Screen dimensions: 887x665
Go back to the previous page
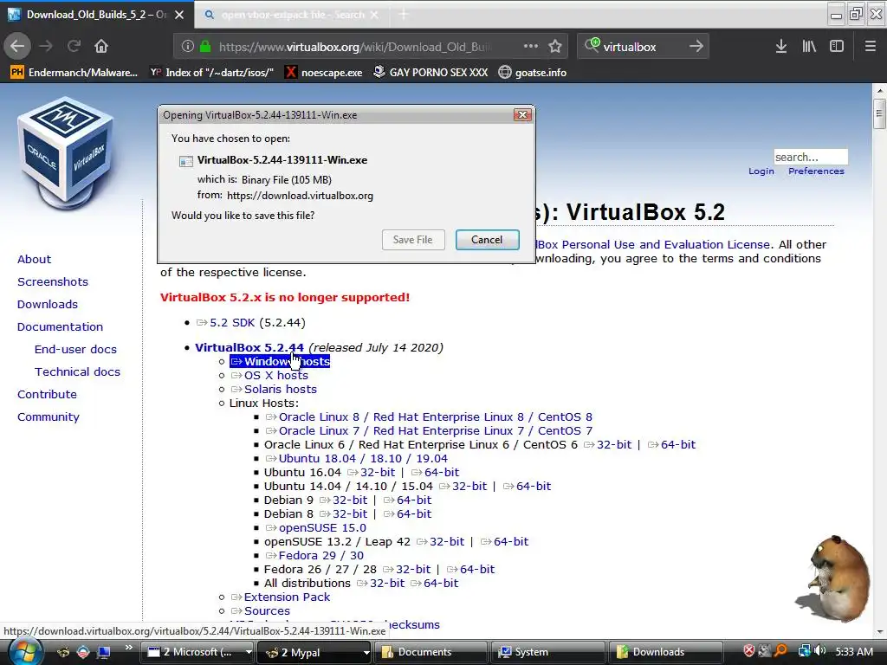(17, 46)
